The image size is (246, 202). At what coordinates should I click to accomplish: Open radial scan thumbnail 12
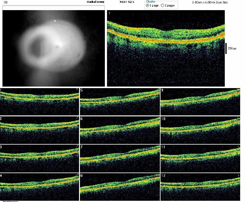(200, 187)
